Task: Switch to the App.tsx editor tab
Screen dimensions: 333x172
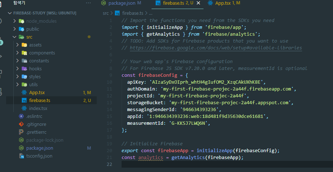Action: [x=224, y=3]
